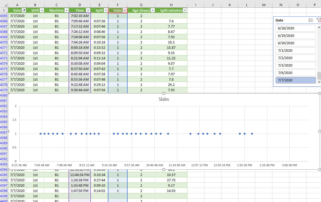Click split minutes value 37.73
The image size is (321, 202).
point(171,180)
